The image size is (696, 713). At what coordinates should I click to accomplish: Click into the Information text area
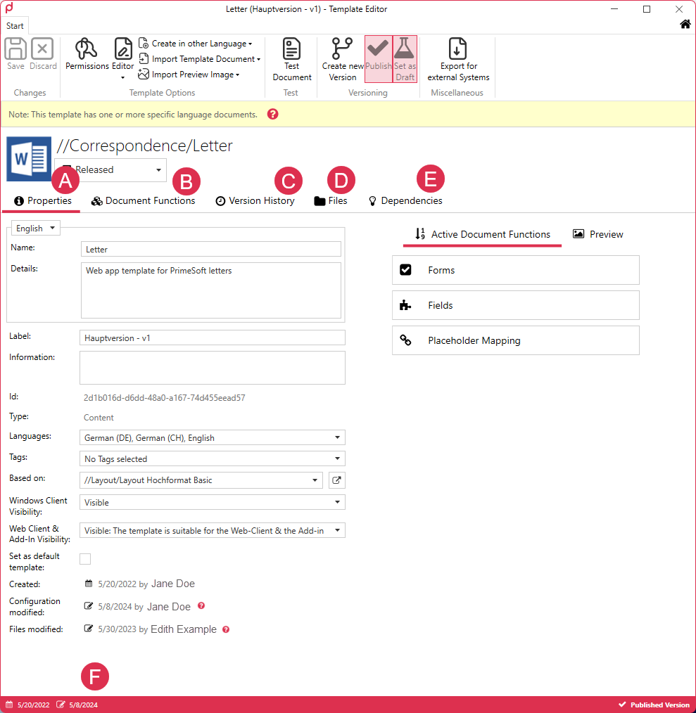pyautogui.click(x=212, y=368)
